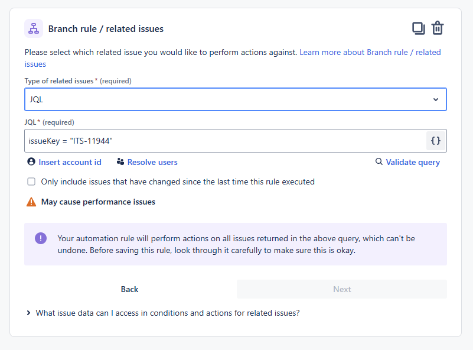Click the orange performance warning triangle icon
Screen dimensions: 473x350
[31, 202]
